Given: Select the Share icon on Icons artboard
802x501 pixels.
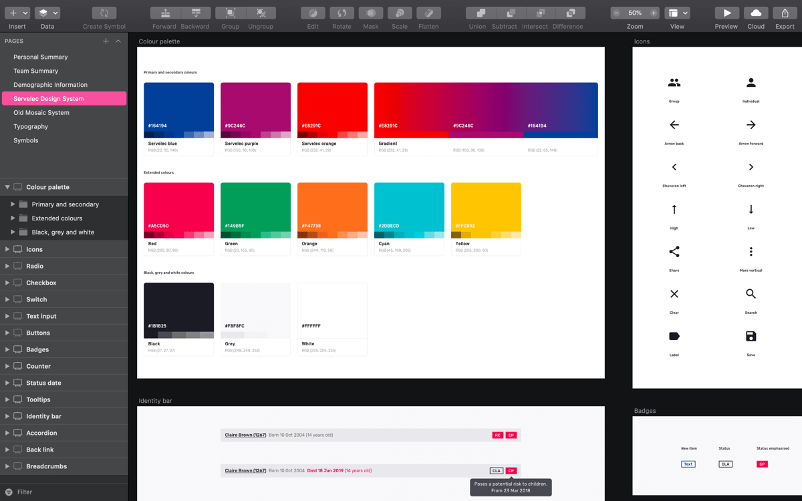Looking at the screenshot, I should 674,252.
